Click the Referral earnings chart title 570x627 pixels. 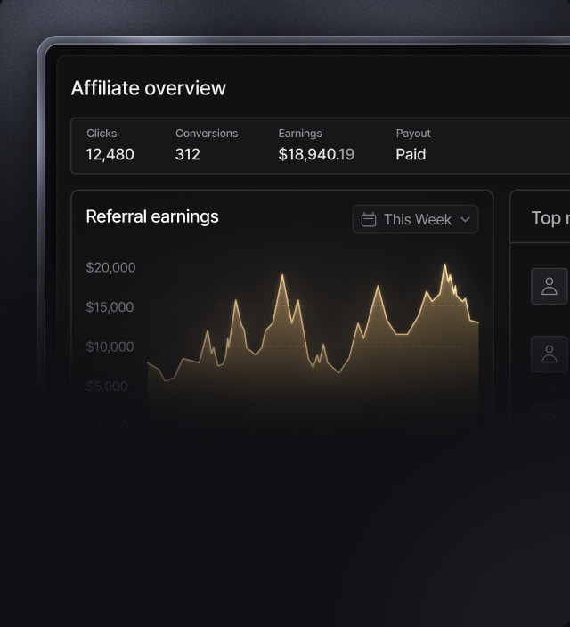tap(152, 216)
